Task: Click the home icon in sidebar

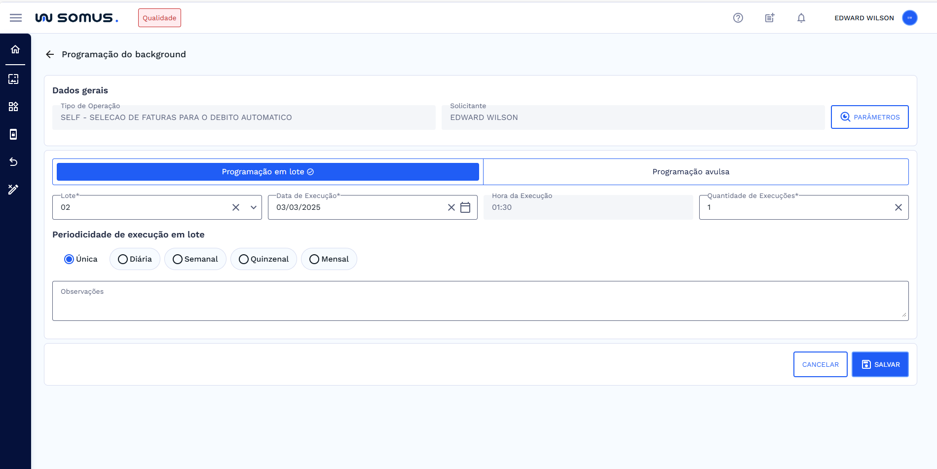Action: 15,49
